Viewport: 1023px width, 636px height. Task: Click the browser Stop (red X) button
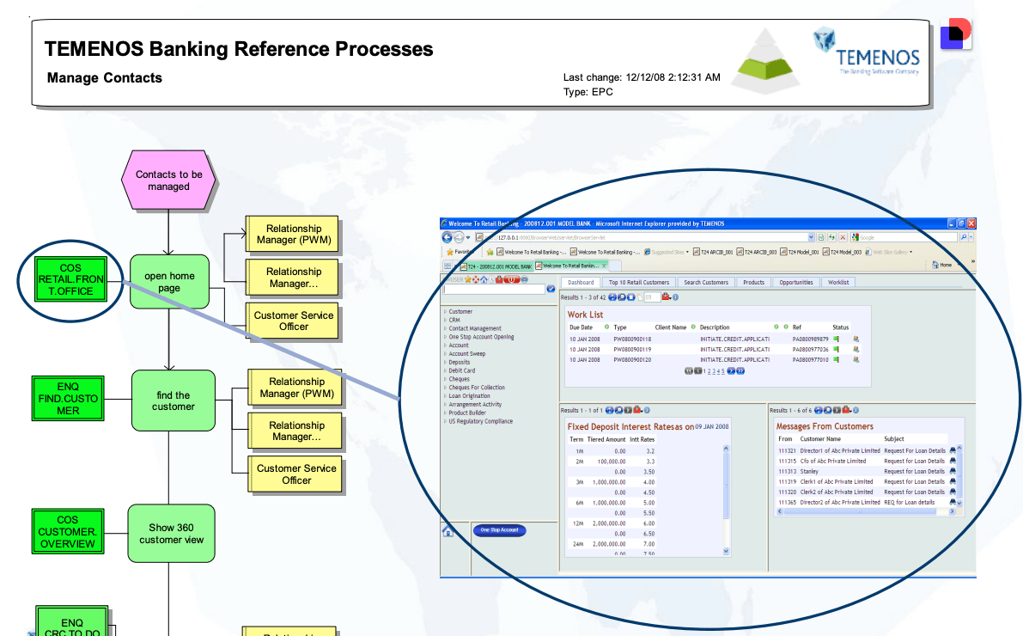coord(843,237)
